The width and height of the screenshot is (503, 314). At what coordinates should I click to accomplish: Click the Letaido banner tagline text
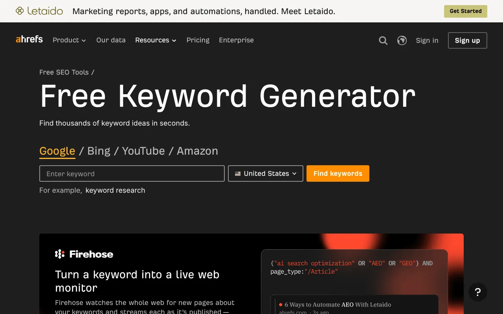(204, 11)
